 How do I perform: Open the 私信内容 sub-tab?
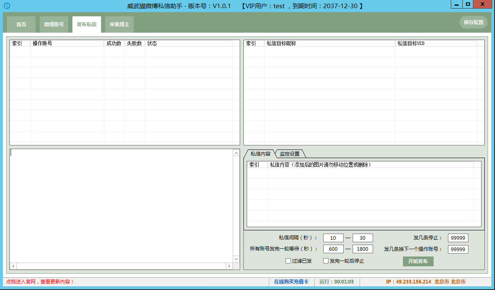260,154
